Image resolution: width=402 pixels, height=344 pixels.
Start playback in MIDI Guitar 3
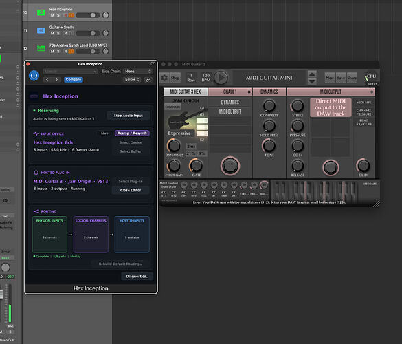(221, 78)
